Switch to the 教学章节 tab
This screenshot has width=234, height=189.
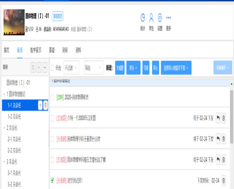click(x=35, y=50)
